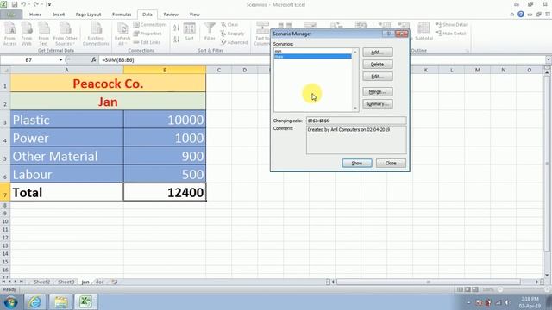Click the Save icon in Quick Access Toolbar

click(x=15, y=4)
